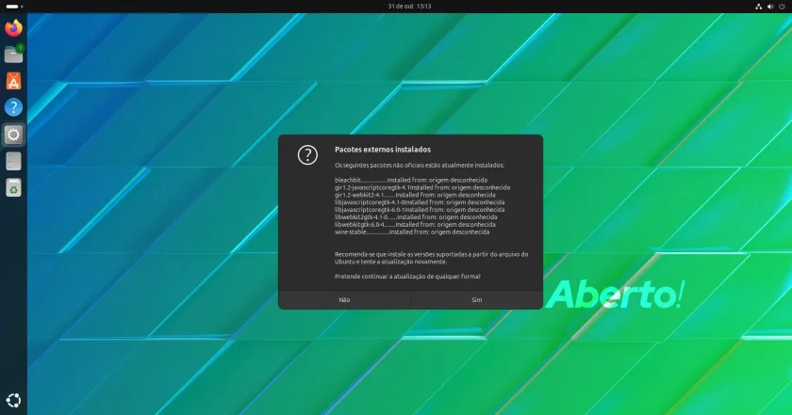Open the power menu icon in top bar
792x415 pixels.
(782, 6)
